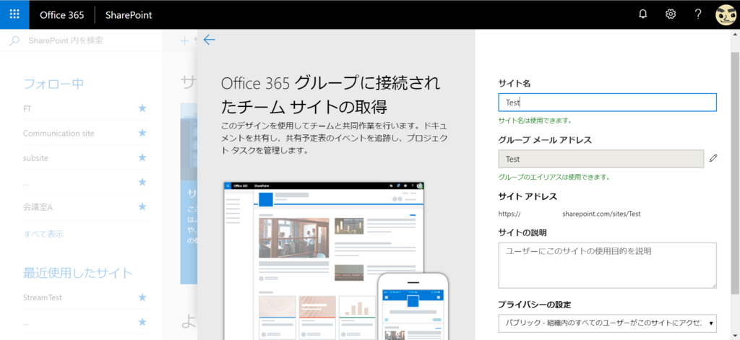740x340 pixels.
Task: Click the back arrow in the panel
Action: [x=209, y=40]
